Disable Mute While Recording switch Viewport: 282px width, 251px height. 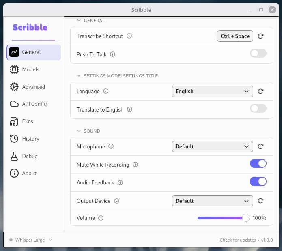point(258,163)
